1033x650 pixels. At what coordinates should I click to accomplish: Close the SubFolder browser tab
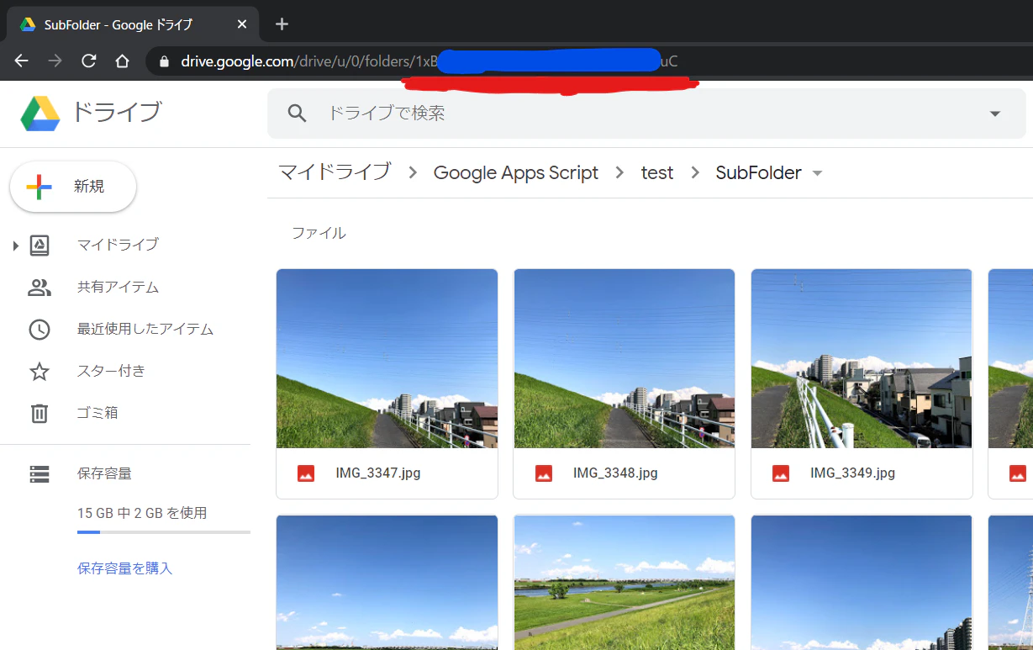pos(242,24)
